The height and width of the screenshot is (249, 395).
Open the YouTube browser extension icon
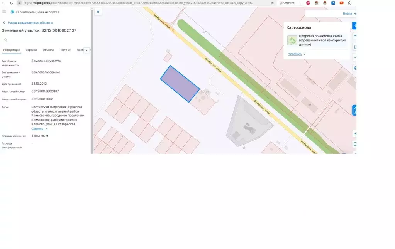coord(341,3)
